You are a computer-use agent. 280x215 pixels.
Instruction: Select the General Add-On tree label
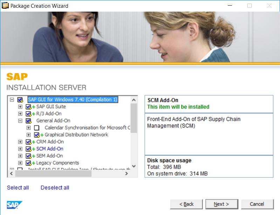(x=53, y=120)
